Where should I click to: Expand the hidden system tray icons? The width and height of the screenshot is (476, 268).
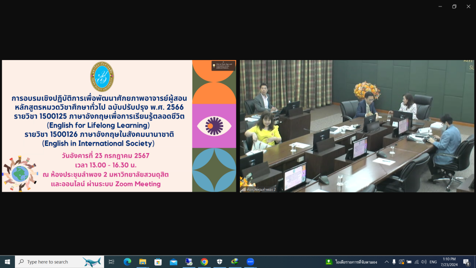coord(386,262)
